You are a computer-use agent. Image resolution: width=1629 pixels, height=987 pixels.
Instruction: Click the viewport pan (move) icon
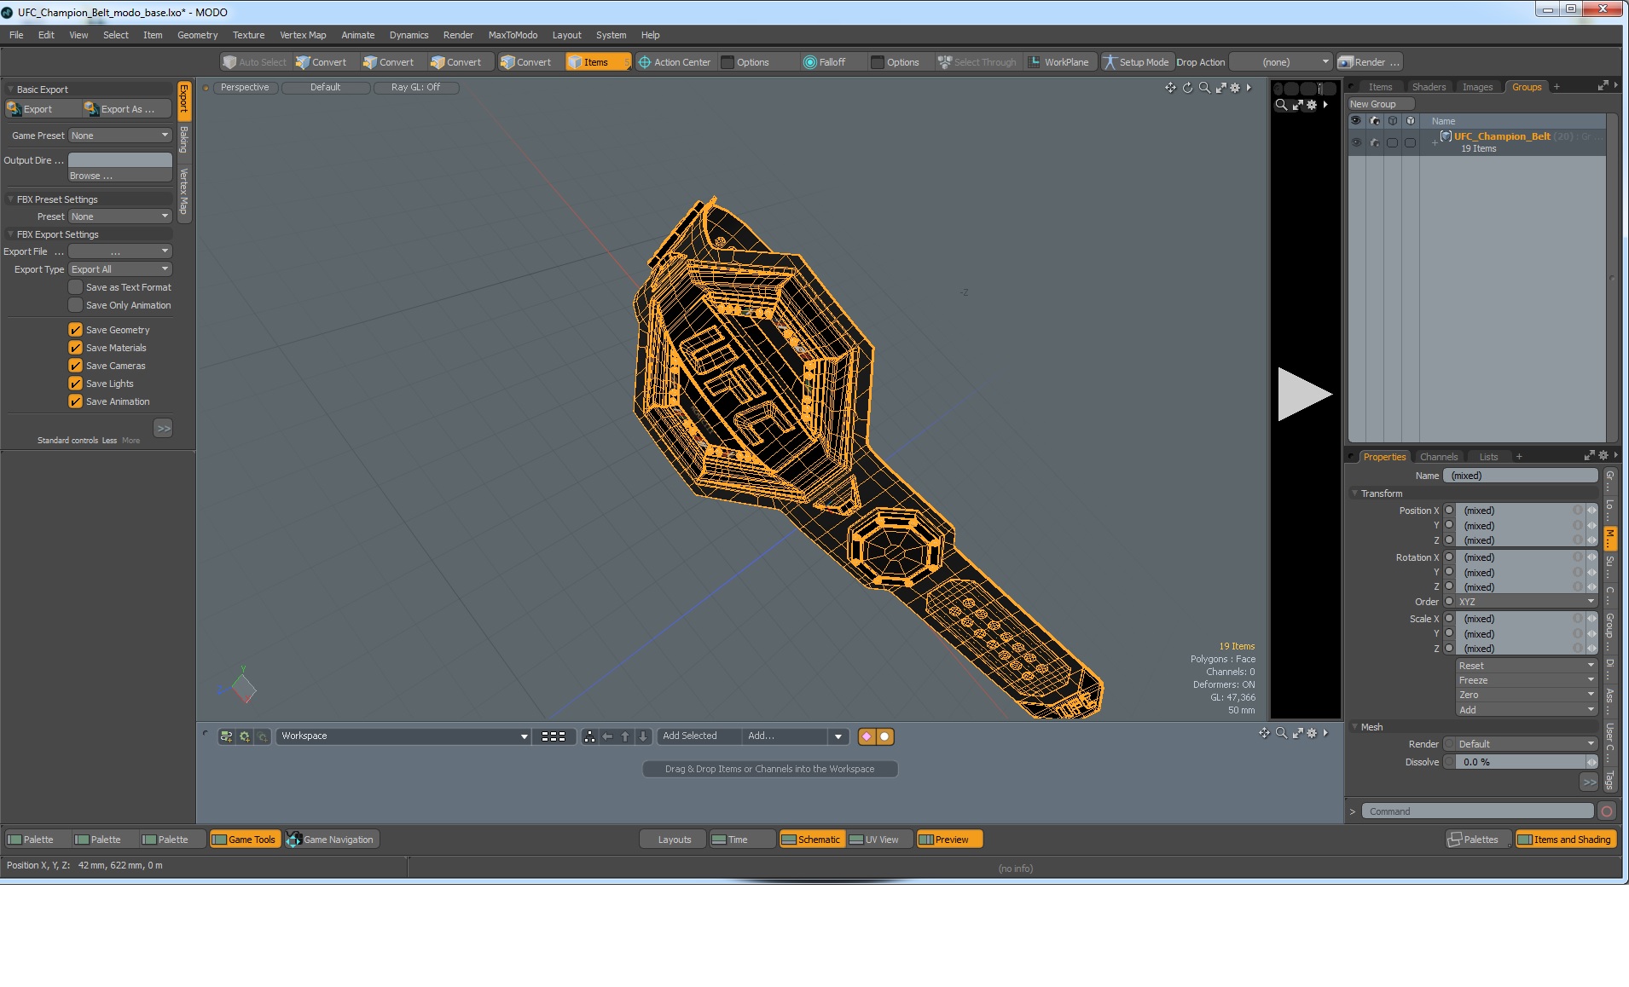1170,88
